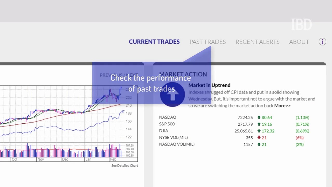The image size is (332, 187).
Task: Click the green up arrow beside DJIA 172.32
Action: click(259, 131)
